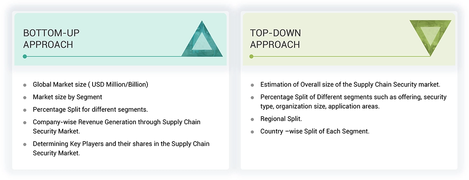This screenshot has height=180, width=469.
Task: Select the Regional Split text
Action: (281, 119)
